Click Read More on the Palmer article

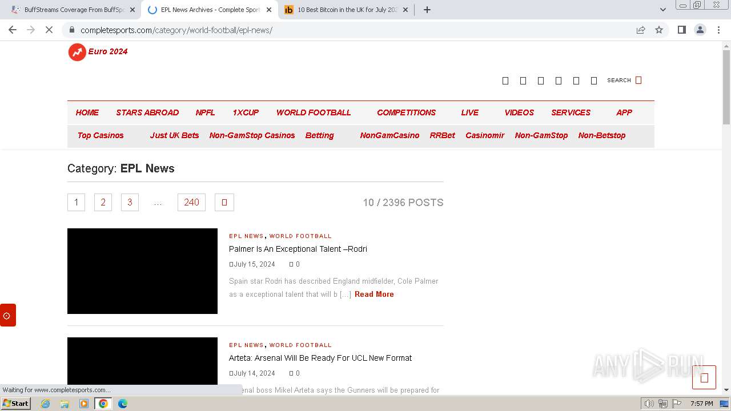(x=374, y=294)
